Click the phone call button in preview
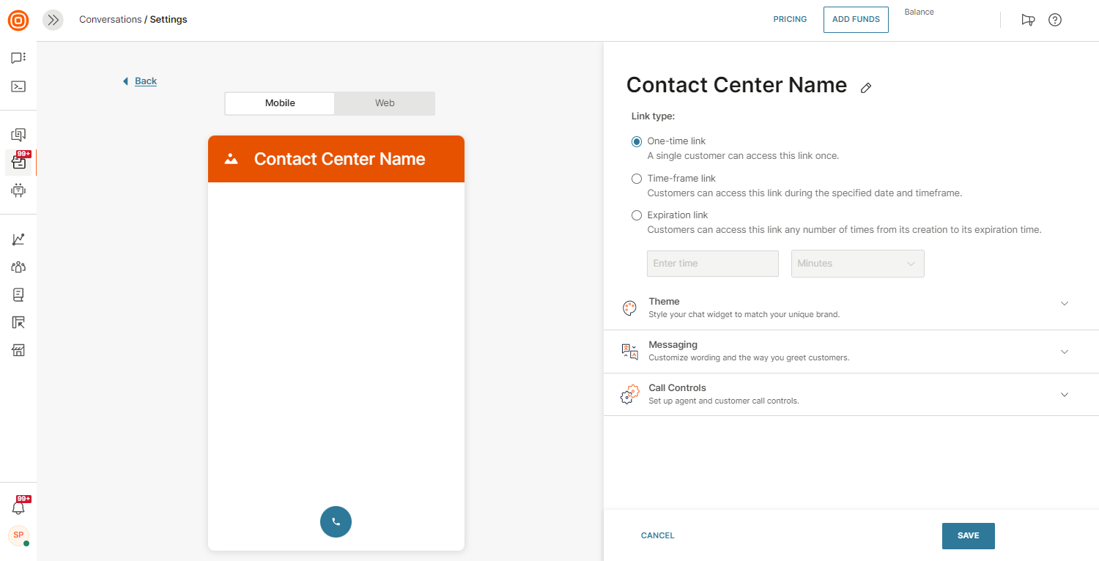 (336, 522)
